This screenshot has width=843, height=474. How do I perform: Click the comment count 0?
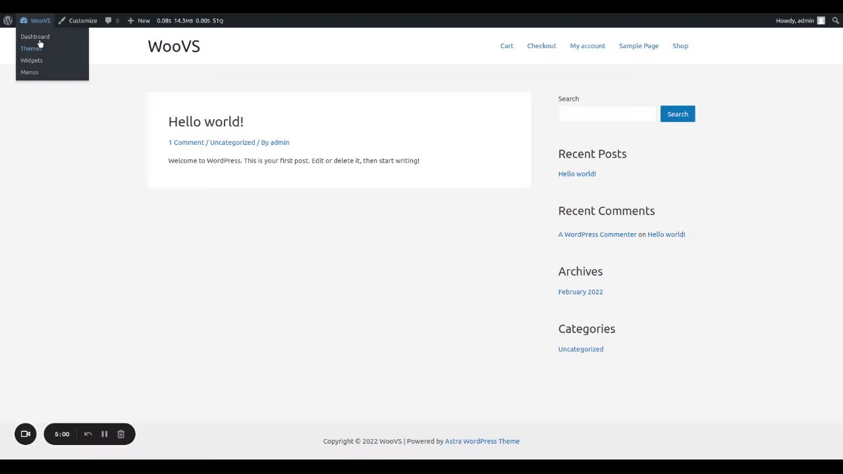coord(117,20)
